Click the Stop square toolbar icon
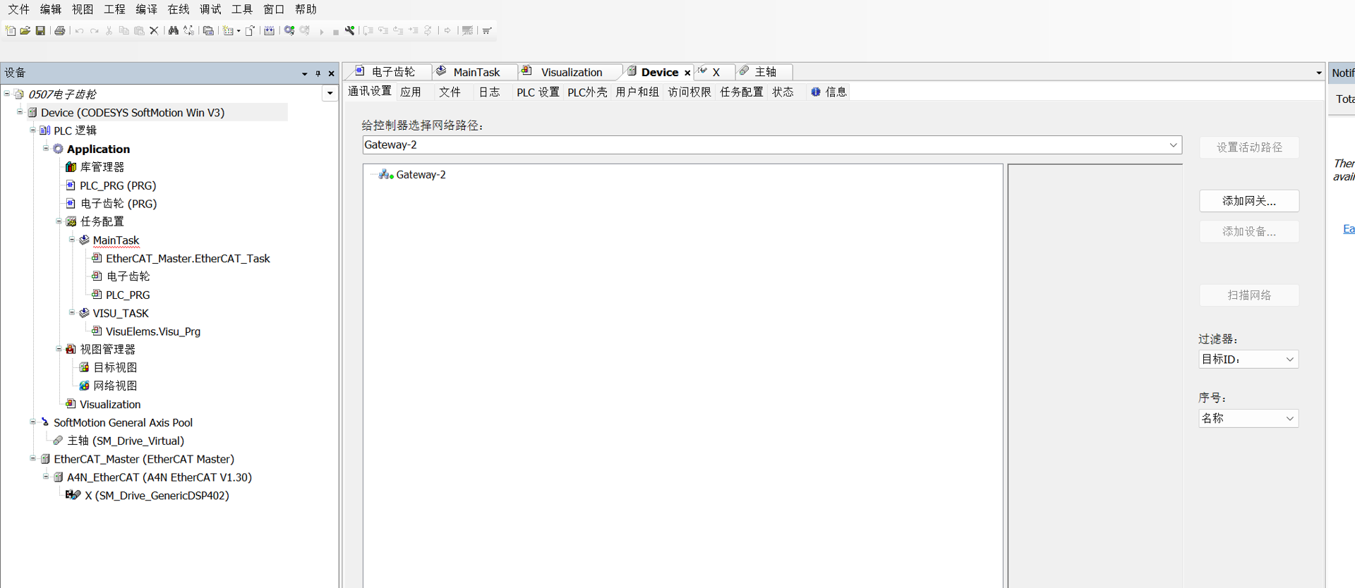The image size is (1355, 588). [336, 32]
